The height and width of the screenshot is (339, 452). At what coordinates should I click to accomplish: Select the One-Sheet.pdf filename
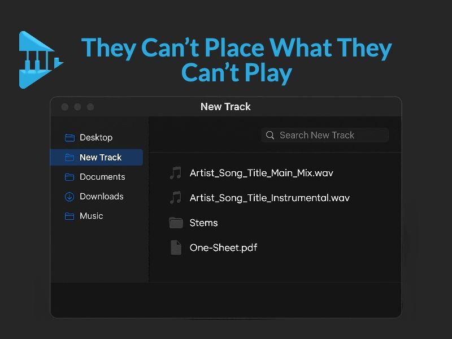click(224, 247)
